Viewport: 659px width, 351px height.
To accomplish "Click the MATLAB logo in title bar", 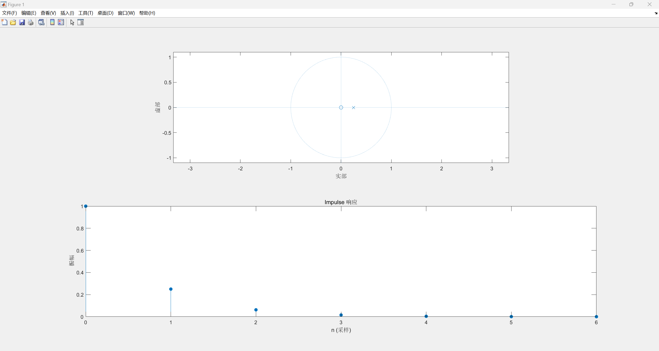I will pyautogui.click(x=4, y=4).
